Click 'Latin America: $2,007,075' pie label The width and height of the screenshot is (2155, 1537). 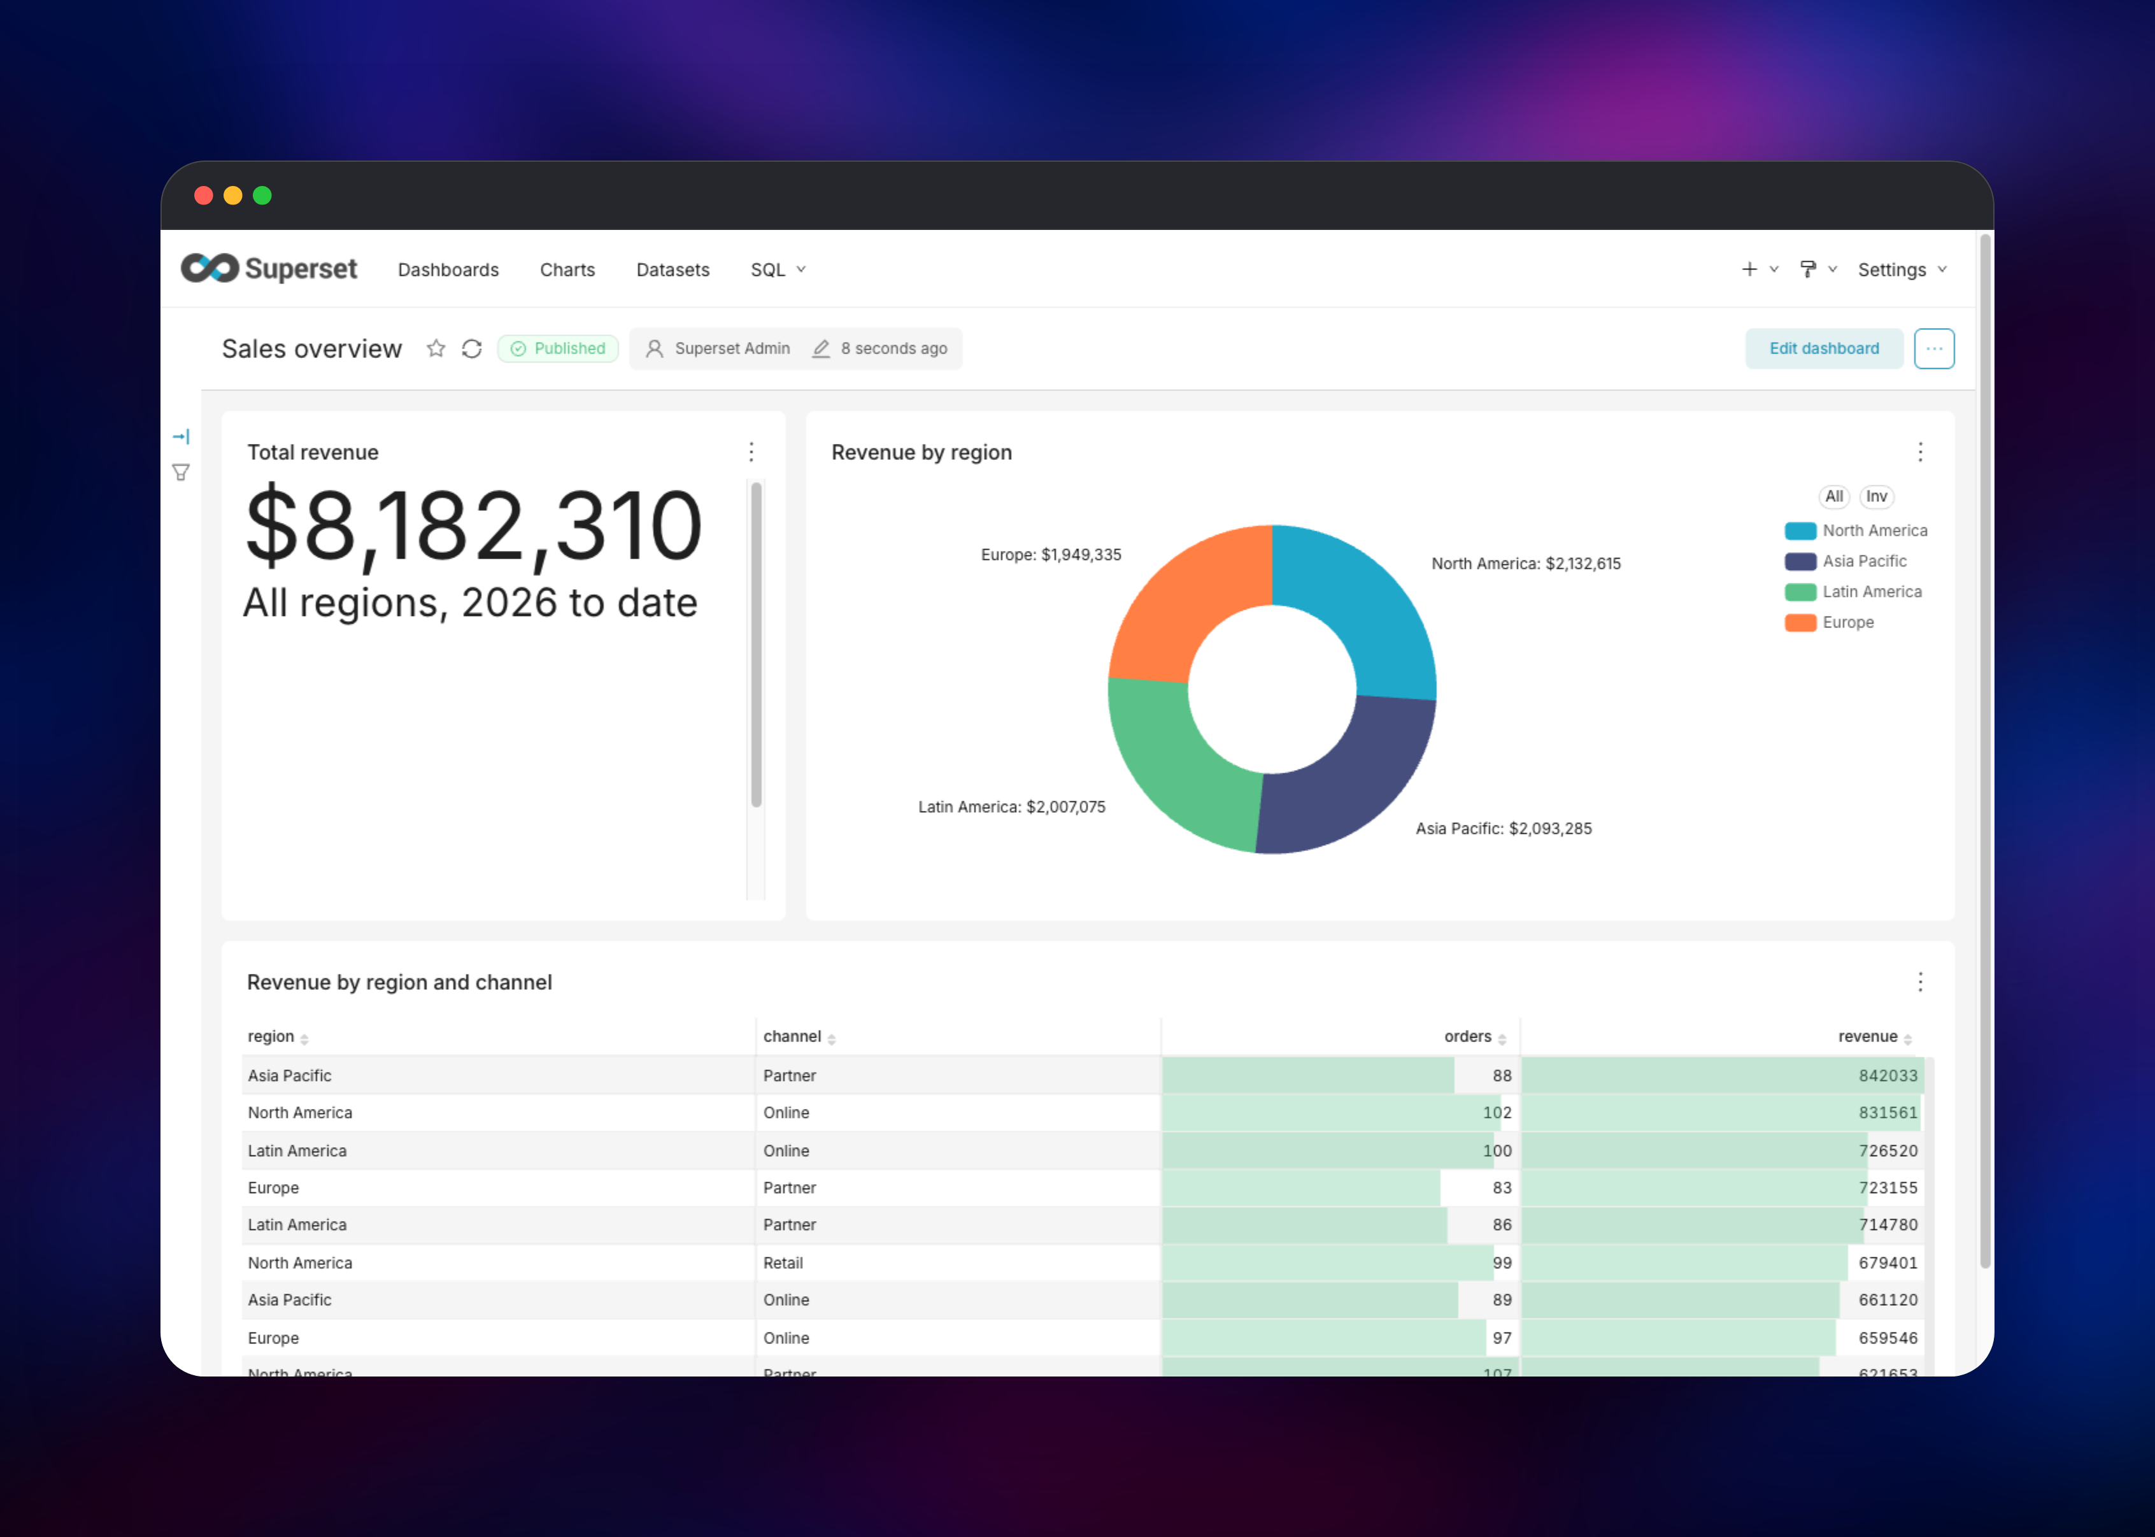tap(1011, 806)
